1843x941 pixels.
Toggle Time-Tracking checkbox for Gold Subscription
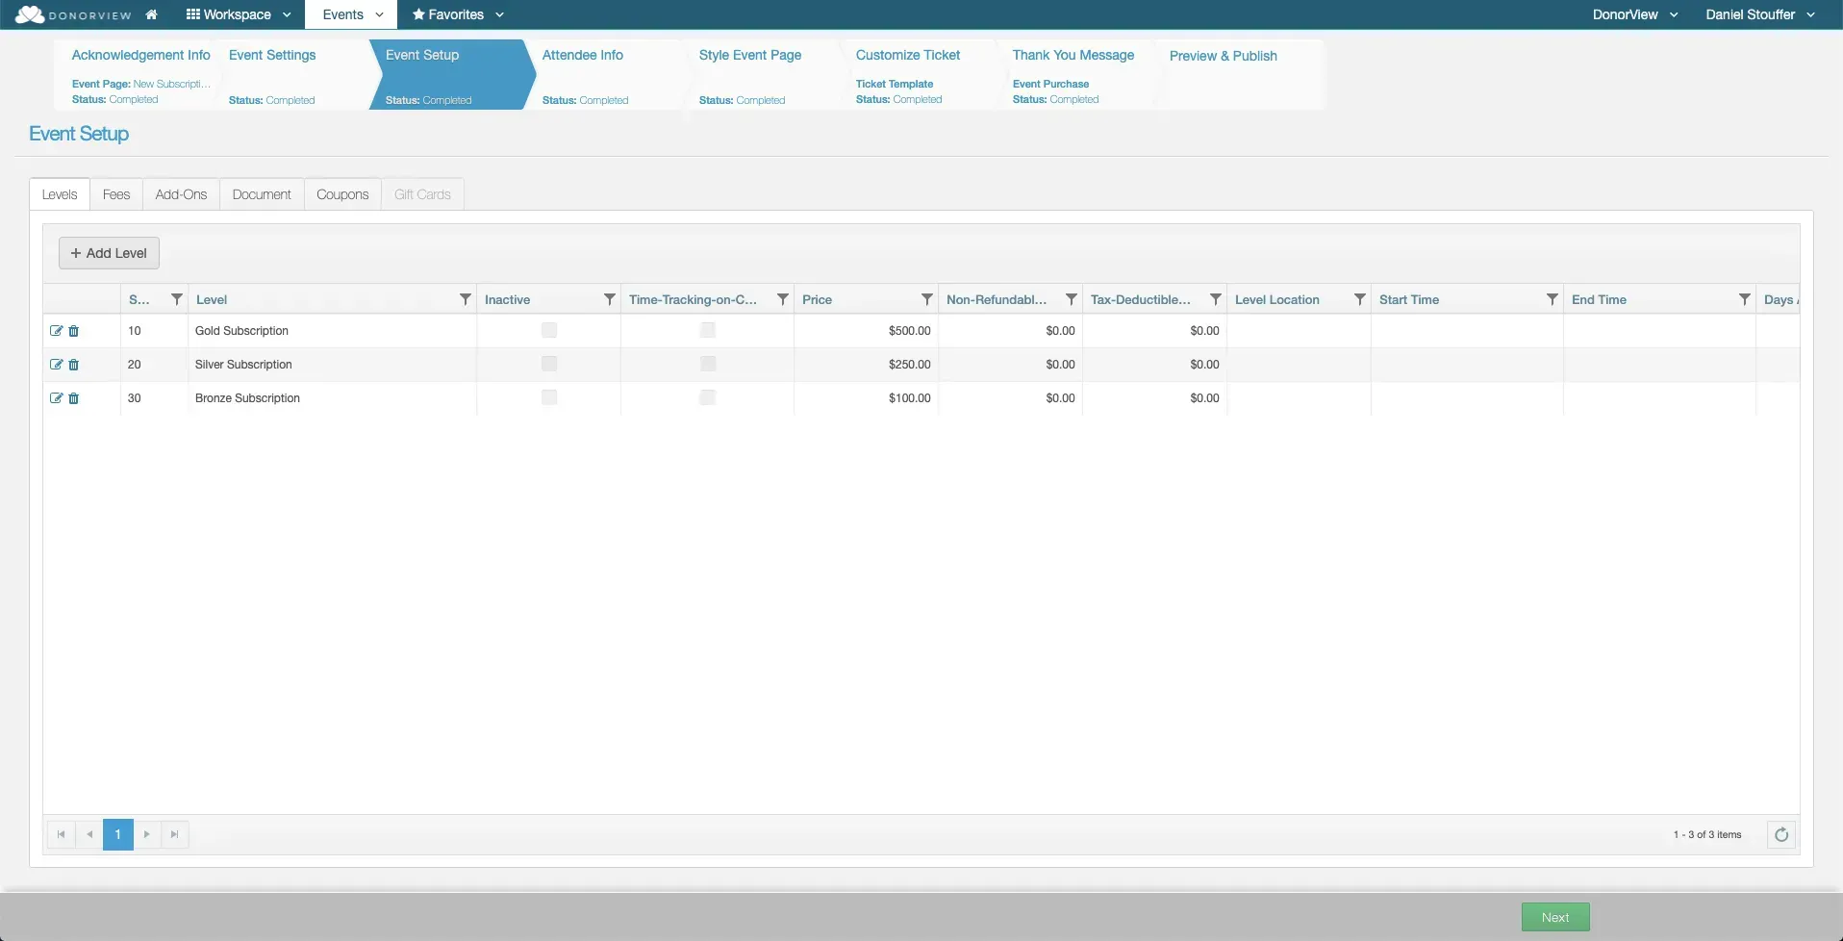[x=708, y=330]
